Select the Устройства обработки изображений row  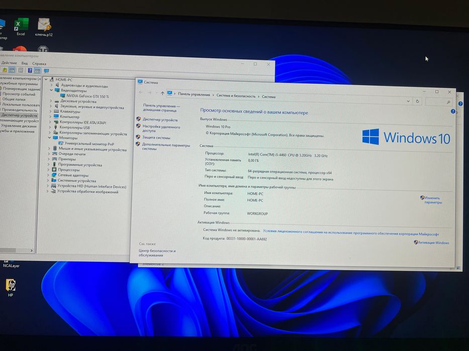87,192
